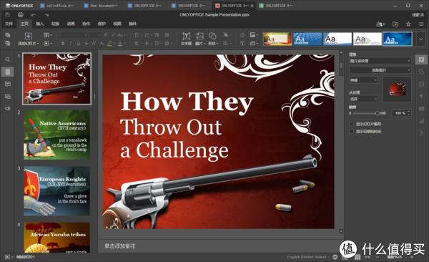Start slideshow from the status bar
The image size is (429, 262).
(8, 257)
